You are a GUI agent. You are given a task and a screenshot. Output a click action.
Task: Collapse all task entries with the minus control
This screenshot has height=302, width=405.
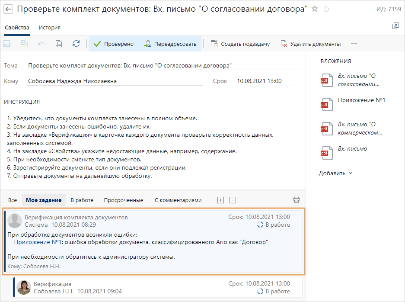point(233,199)
